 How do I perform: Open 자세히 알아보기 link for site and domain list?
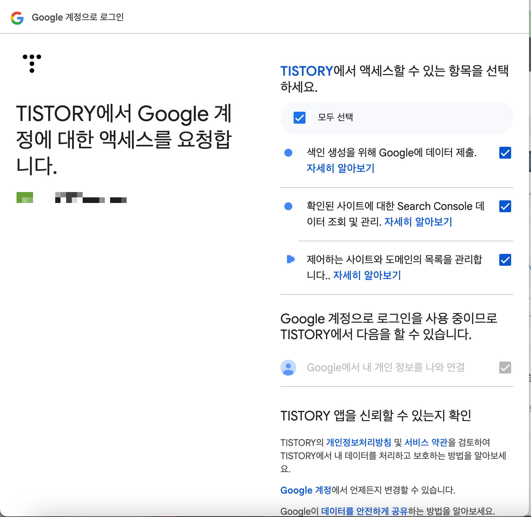(367, 275)
